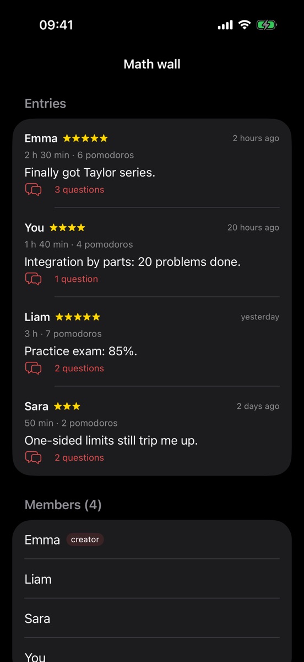304x662 pixels.
Task: Tap your four-star rating
Action: [x=67, y=227]
